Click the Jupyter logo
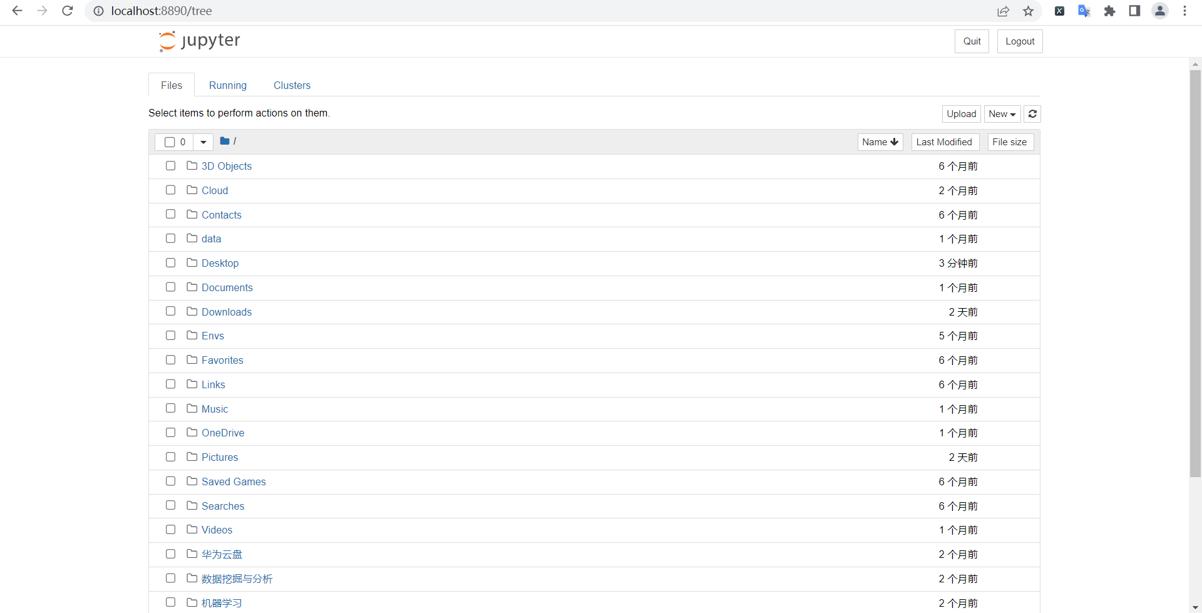Image resolution: width=1202 pixels, height=613 pixels. pos(199,41)
